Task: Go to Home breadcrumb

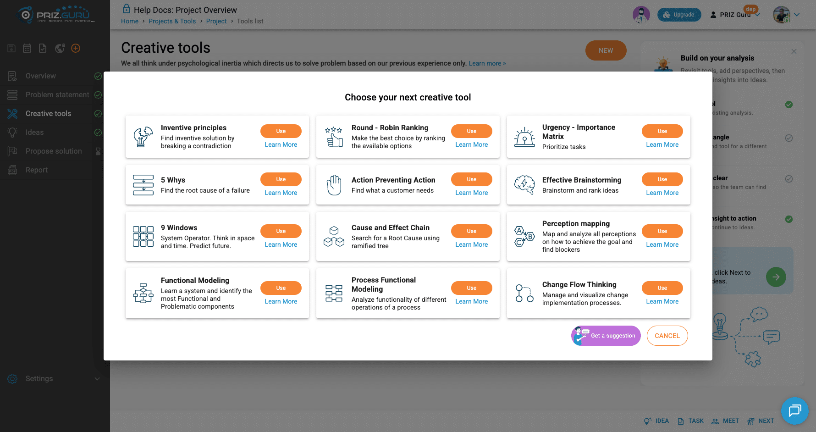Action: click(130, 21)
